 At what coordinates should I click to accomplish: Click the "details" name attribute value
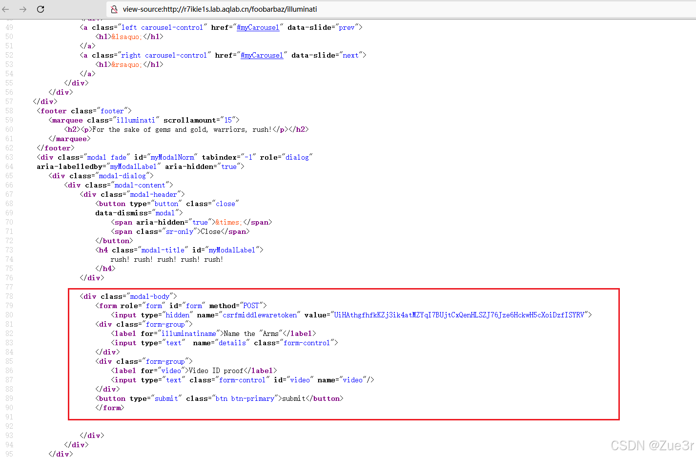pos(232,343)
